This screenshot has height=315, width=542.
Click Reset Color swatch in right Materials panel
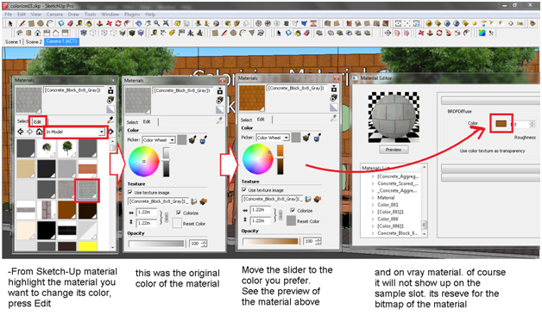(x=291, y=220)
